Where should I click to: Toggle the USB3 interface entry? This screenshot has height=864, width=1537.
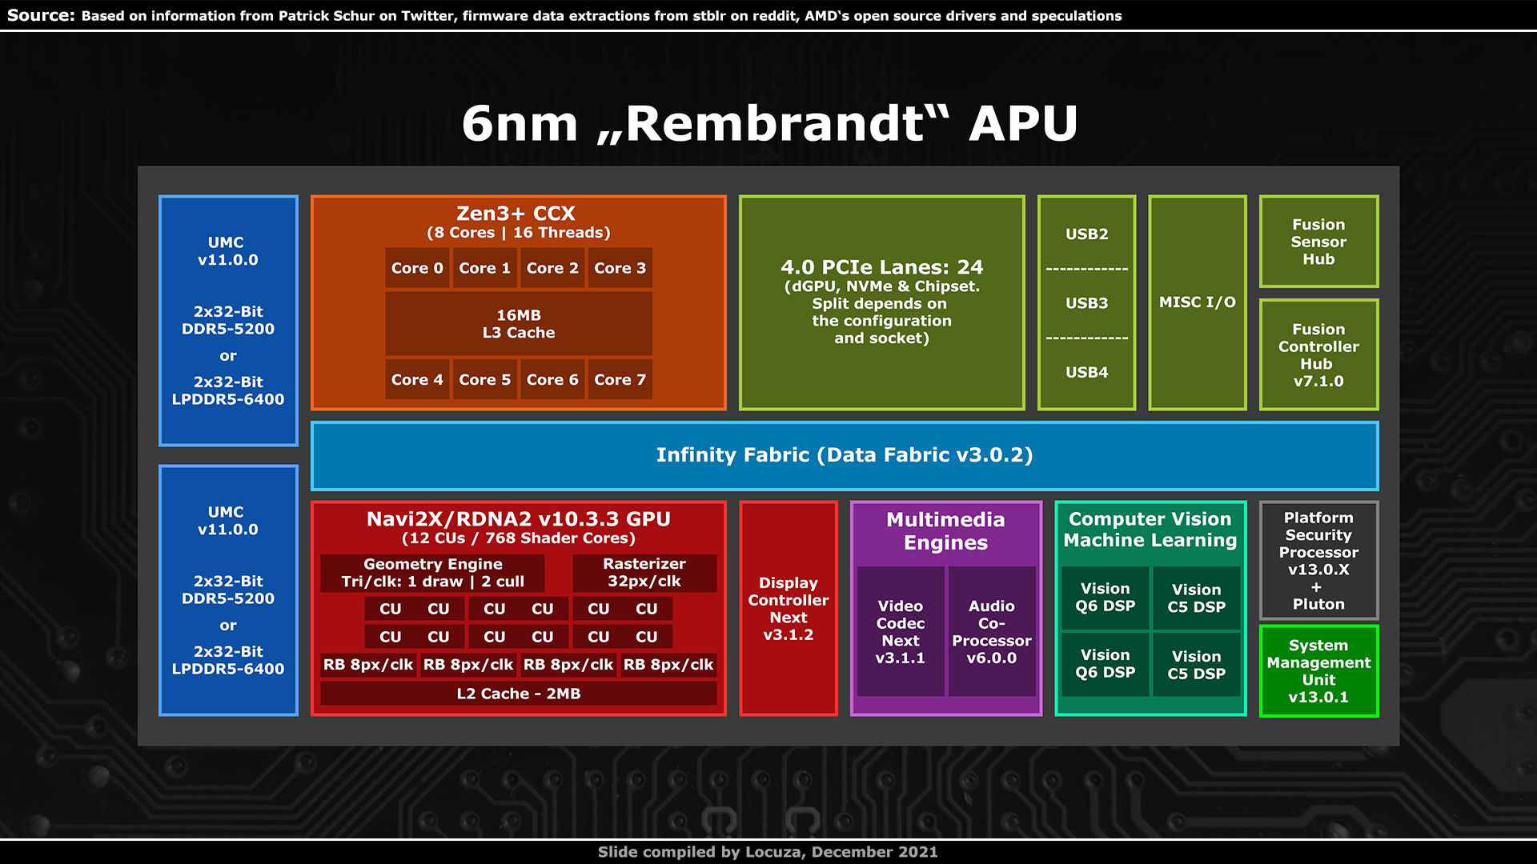coord(1086,304)
